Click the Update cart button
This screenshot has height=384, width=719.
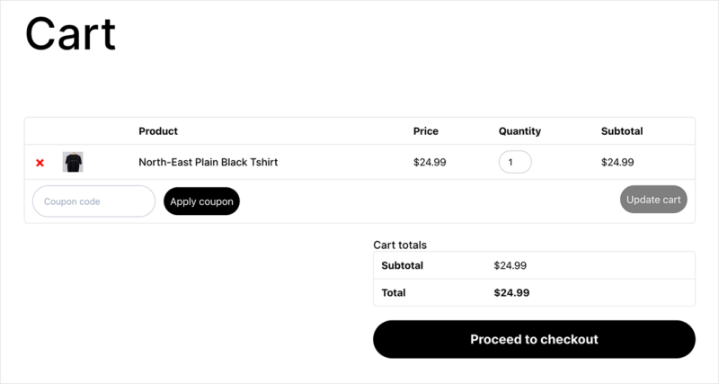pos(653,200)
